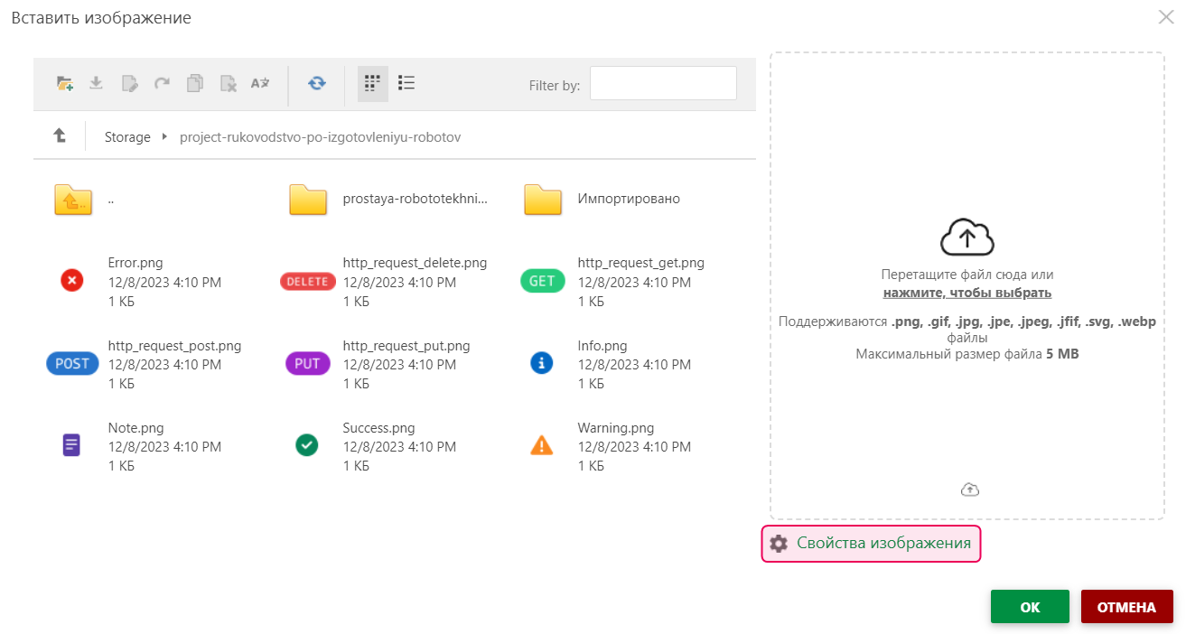Expand the Свойства изображения section
The height and width of the screenshot is (634, 1186).
pyautogui.click(x=872, y=544)
